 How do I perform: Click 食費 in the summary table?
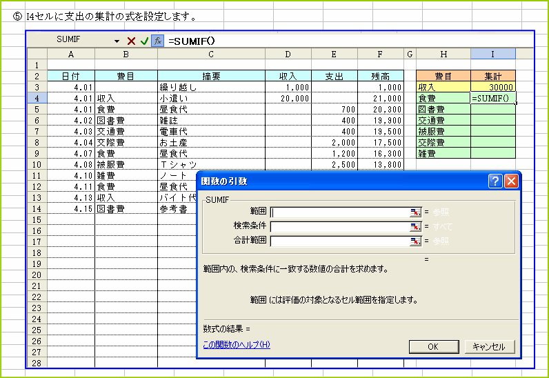click(443, 98)
